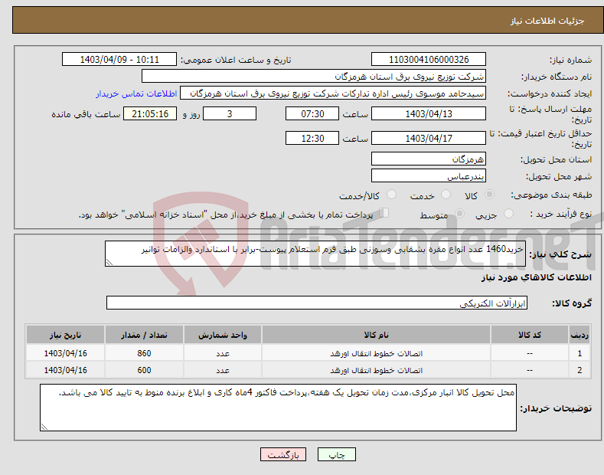Viewport: 604px width, 475px height.
Task: Select the کالا radio button
Action: 489,195
